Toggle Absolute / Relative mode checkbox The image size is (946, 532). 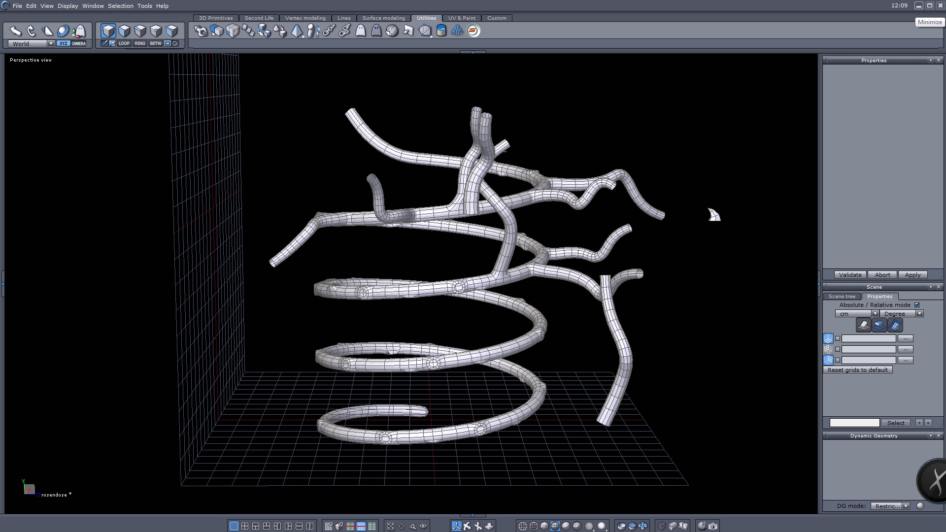(x=917, y=305)
